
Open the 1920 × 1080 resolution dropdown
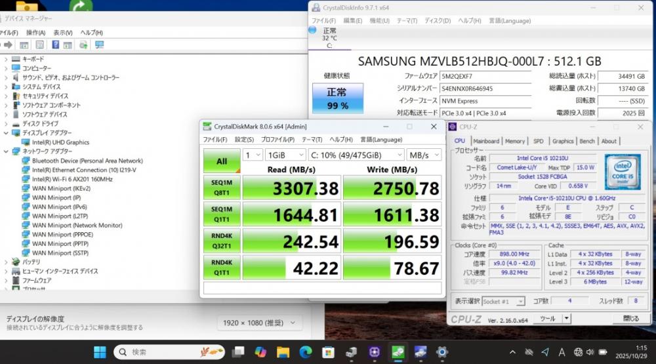tap(260, 323)
